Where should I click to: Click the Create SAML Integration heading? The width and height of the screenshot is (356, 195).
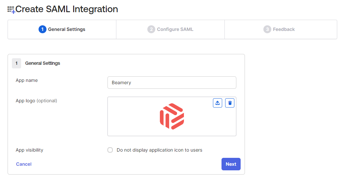tap(67, 9)
